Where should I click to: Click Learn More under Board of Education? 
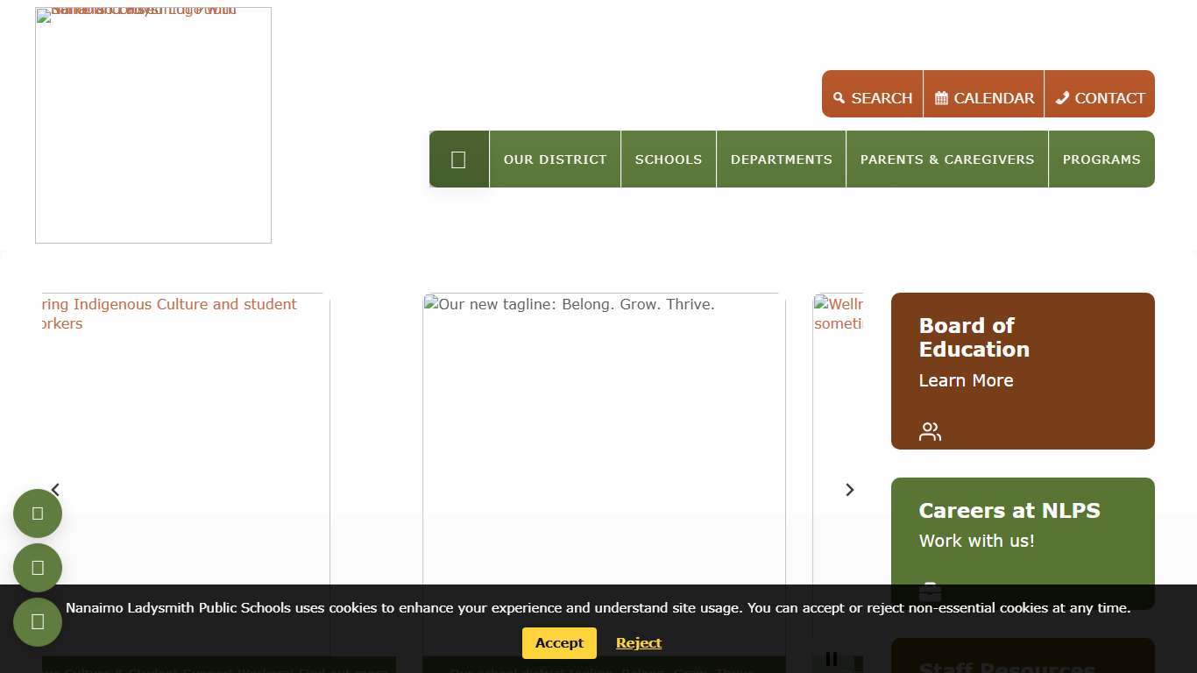coord(966,380)
